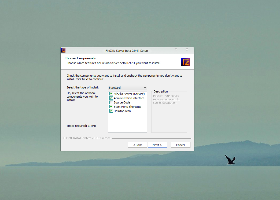
Task: Select the Source Code row text
Action: tap(122, 102)
